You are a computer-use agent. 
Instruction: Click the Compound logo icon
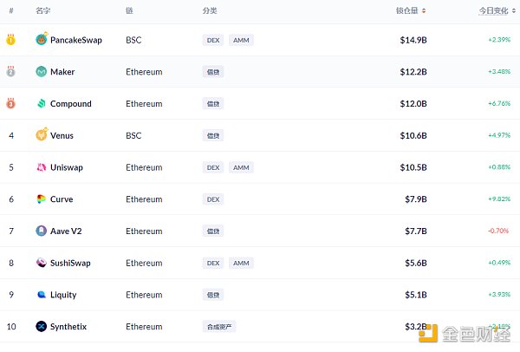(x=42, y=104)
